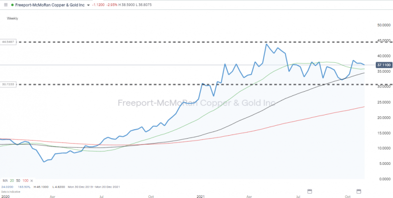The height and width of the screenshot is (198, 393).
Task: Select the MA 20 period label
Action: (12, 181)
